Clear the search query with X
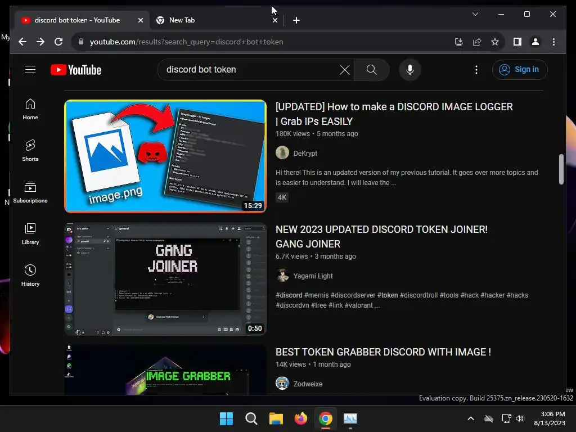 345,69
